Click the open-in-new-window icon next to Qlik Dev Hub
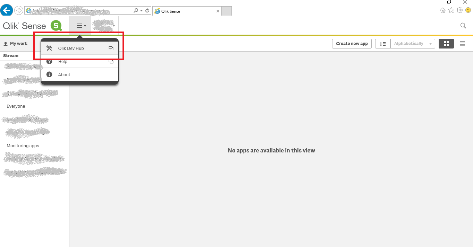The height and width of the screenshot is (247, 473). pos(111,48)
